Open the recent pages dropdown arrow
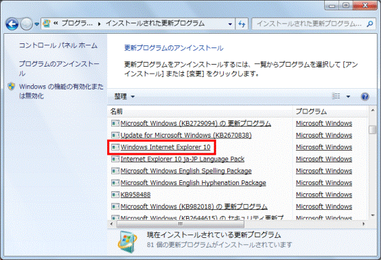The image size is (381, 260). pyautogui.click(x=36, y=24)
